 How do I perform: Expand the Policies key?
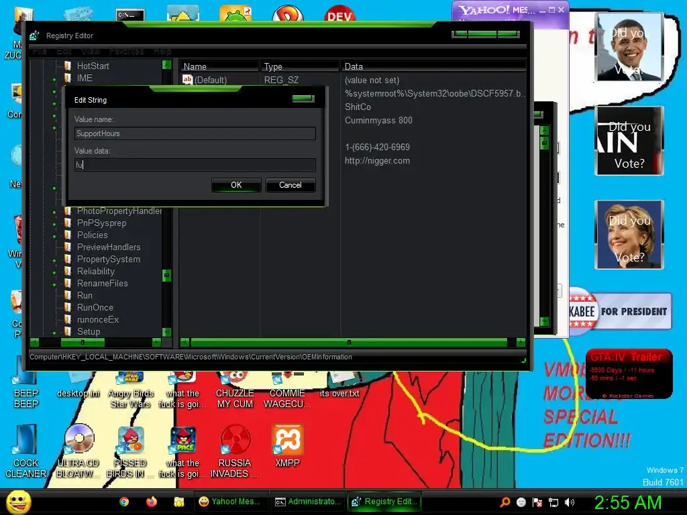pyautogui.click(x=54, y=236)
